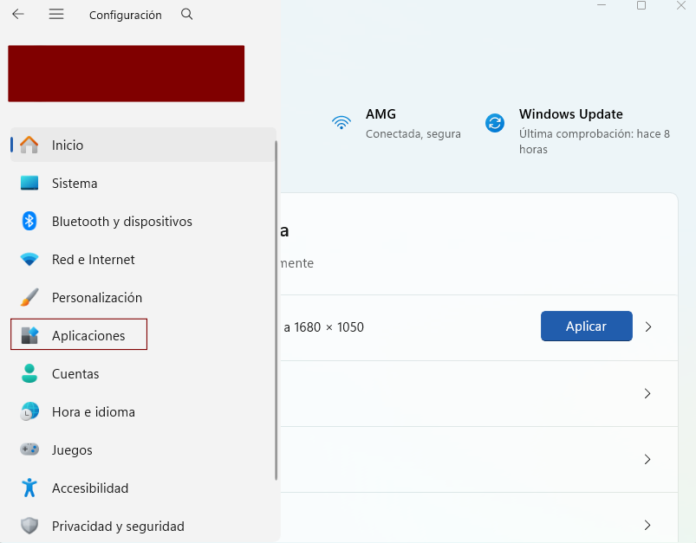
Task: Expand the 1680 × 1050 resolution row chevron
Action: [647, 326]
